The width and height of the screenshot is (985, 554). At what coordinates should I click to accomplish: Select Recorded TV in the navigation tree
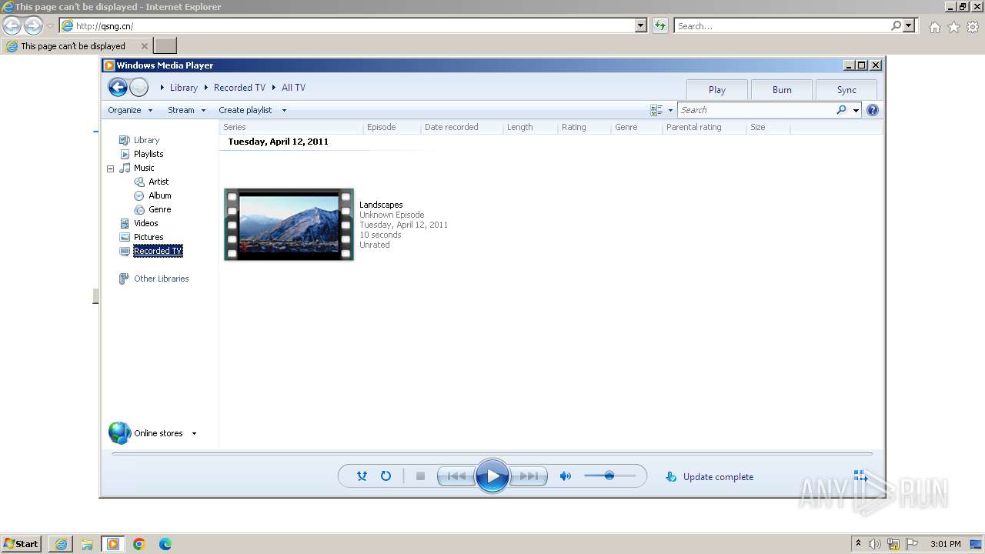[158, 251]
